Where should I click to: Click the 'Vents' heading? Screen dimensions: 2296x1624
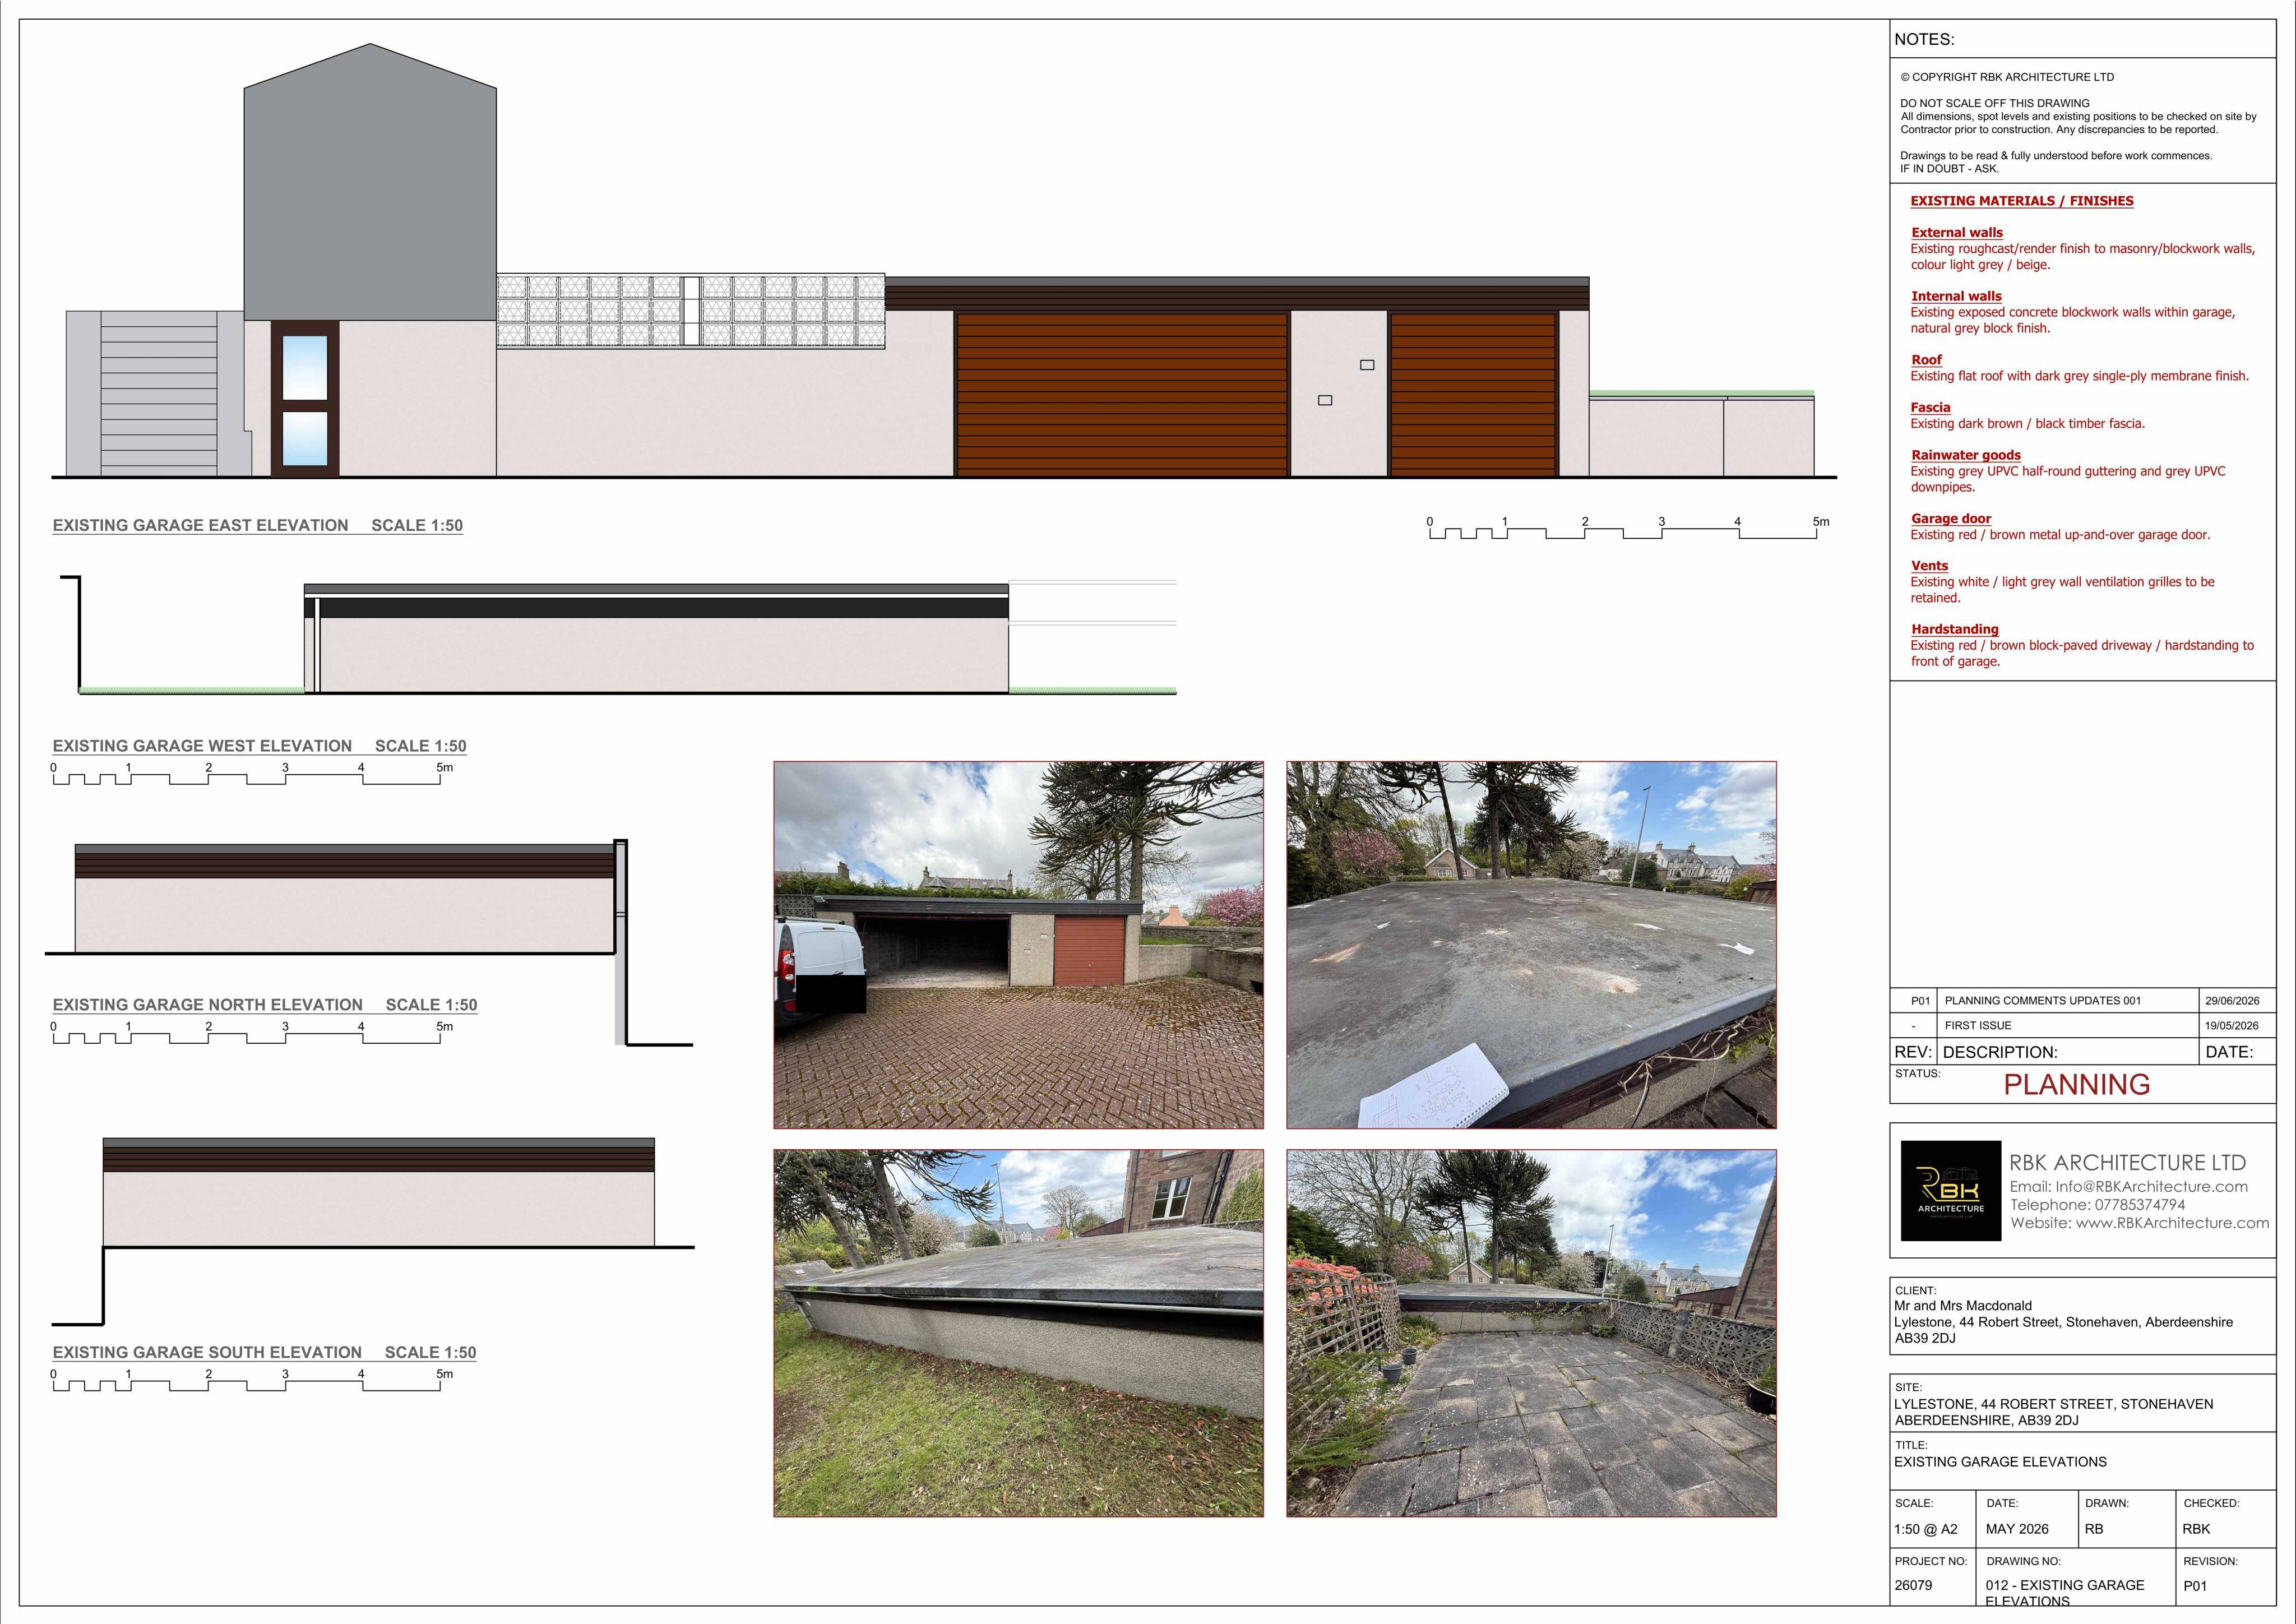(1929, 566)
